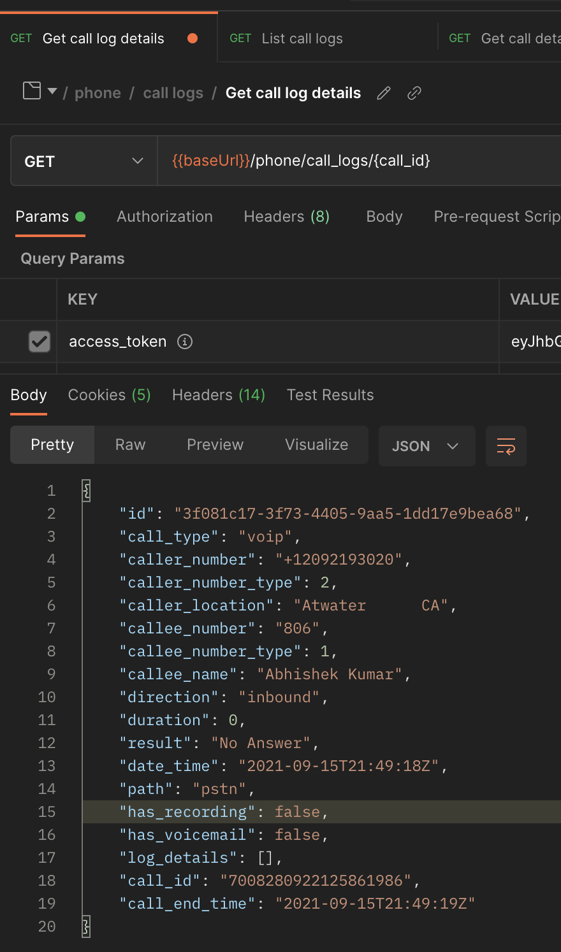The width and height of the screenshot is (561, 952).
Task: Click the call logs breadcrumb link
Action: point(173,93)
